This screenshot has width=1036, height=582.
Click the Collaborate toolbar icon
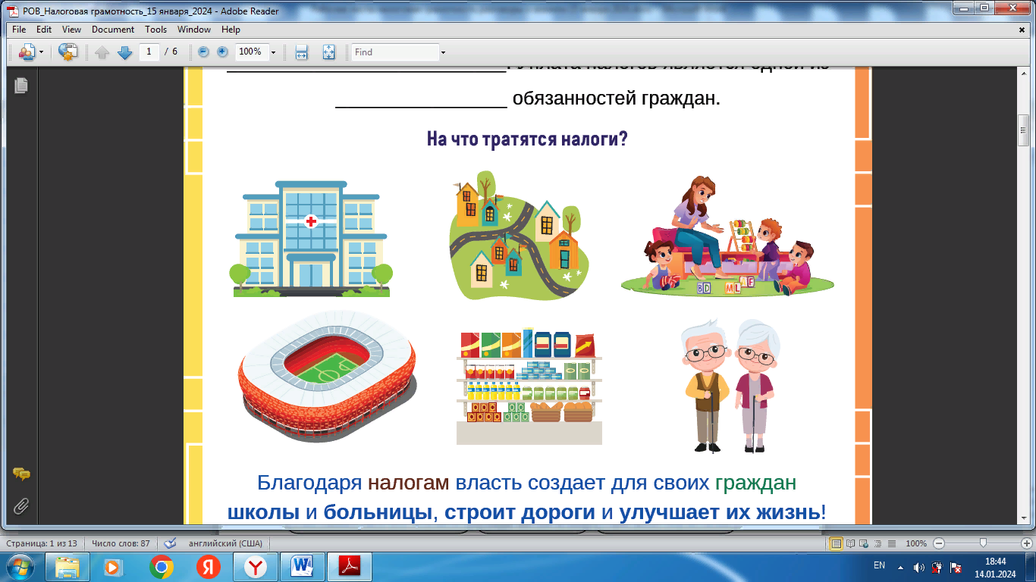27,52
